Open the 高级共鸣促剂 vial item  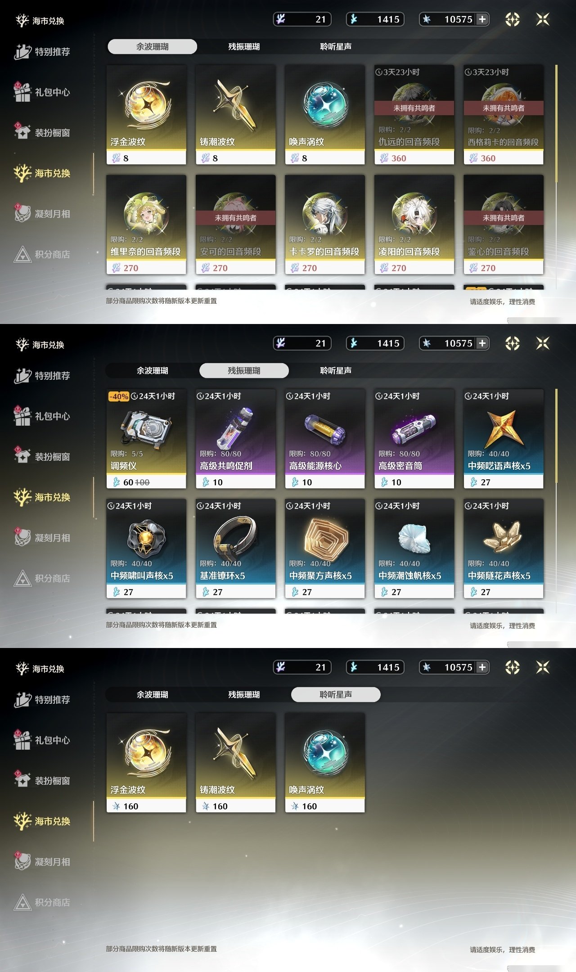pos(235,439)
